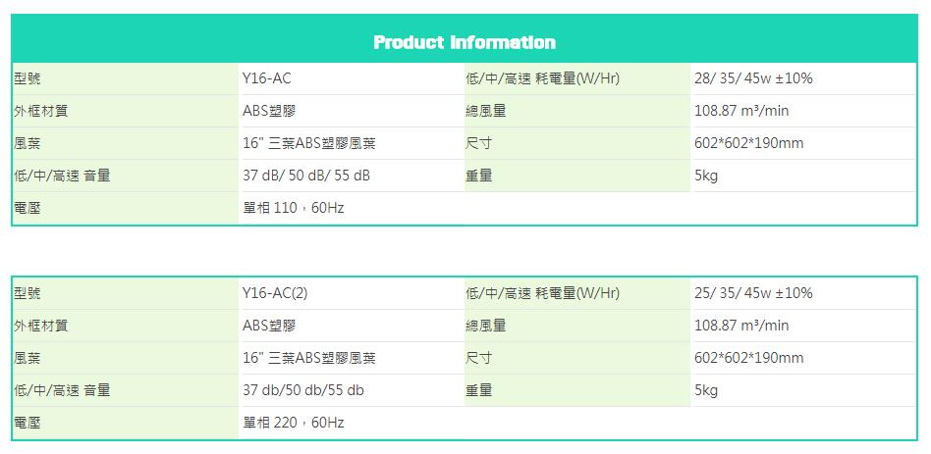Click first table's 總風量 label
Image resolution: width=931 pixels, height=454 pixels.
click(486, 111)
